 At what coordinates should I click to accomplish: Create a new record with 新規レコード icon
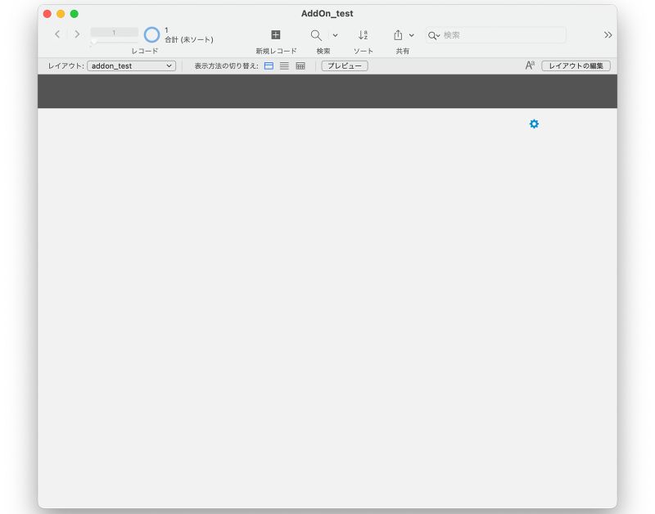[276, 34]
